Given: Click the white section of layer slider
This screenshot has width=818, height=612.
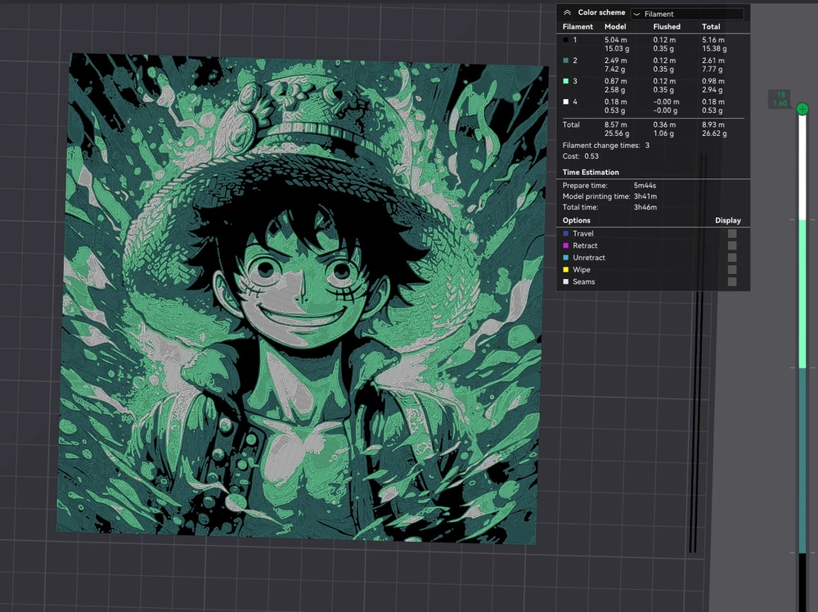Looking at the screenshot, I should tap(802, 168).
